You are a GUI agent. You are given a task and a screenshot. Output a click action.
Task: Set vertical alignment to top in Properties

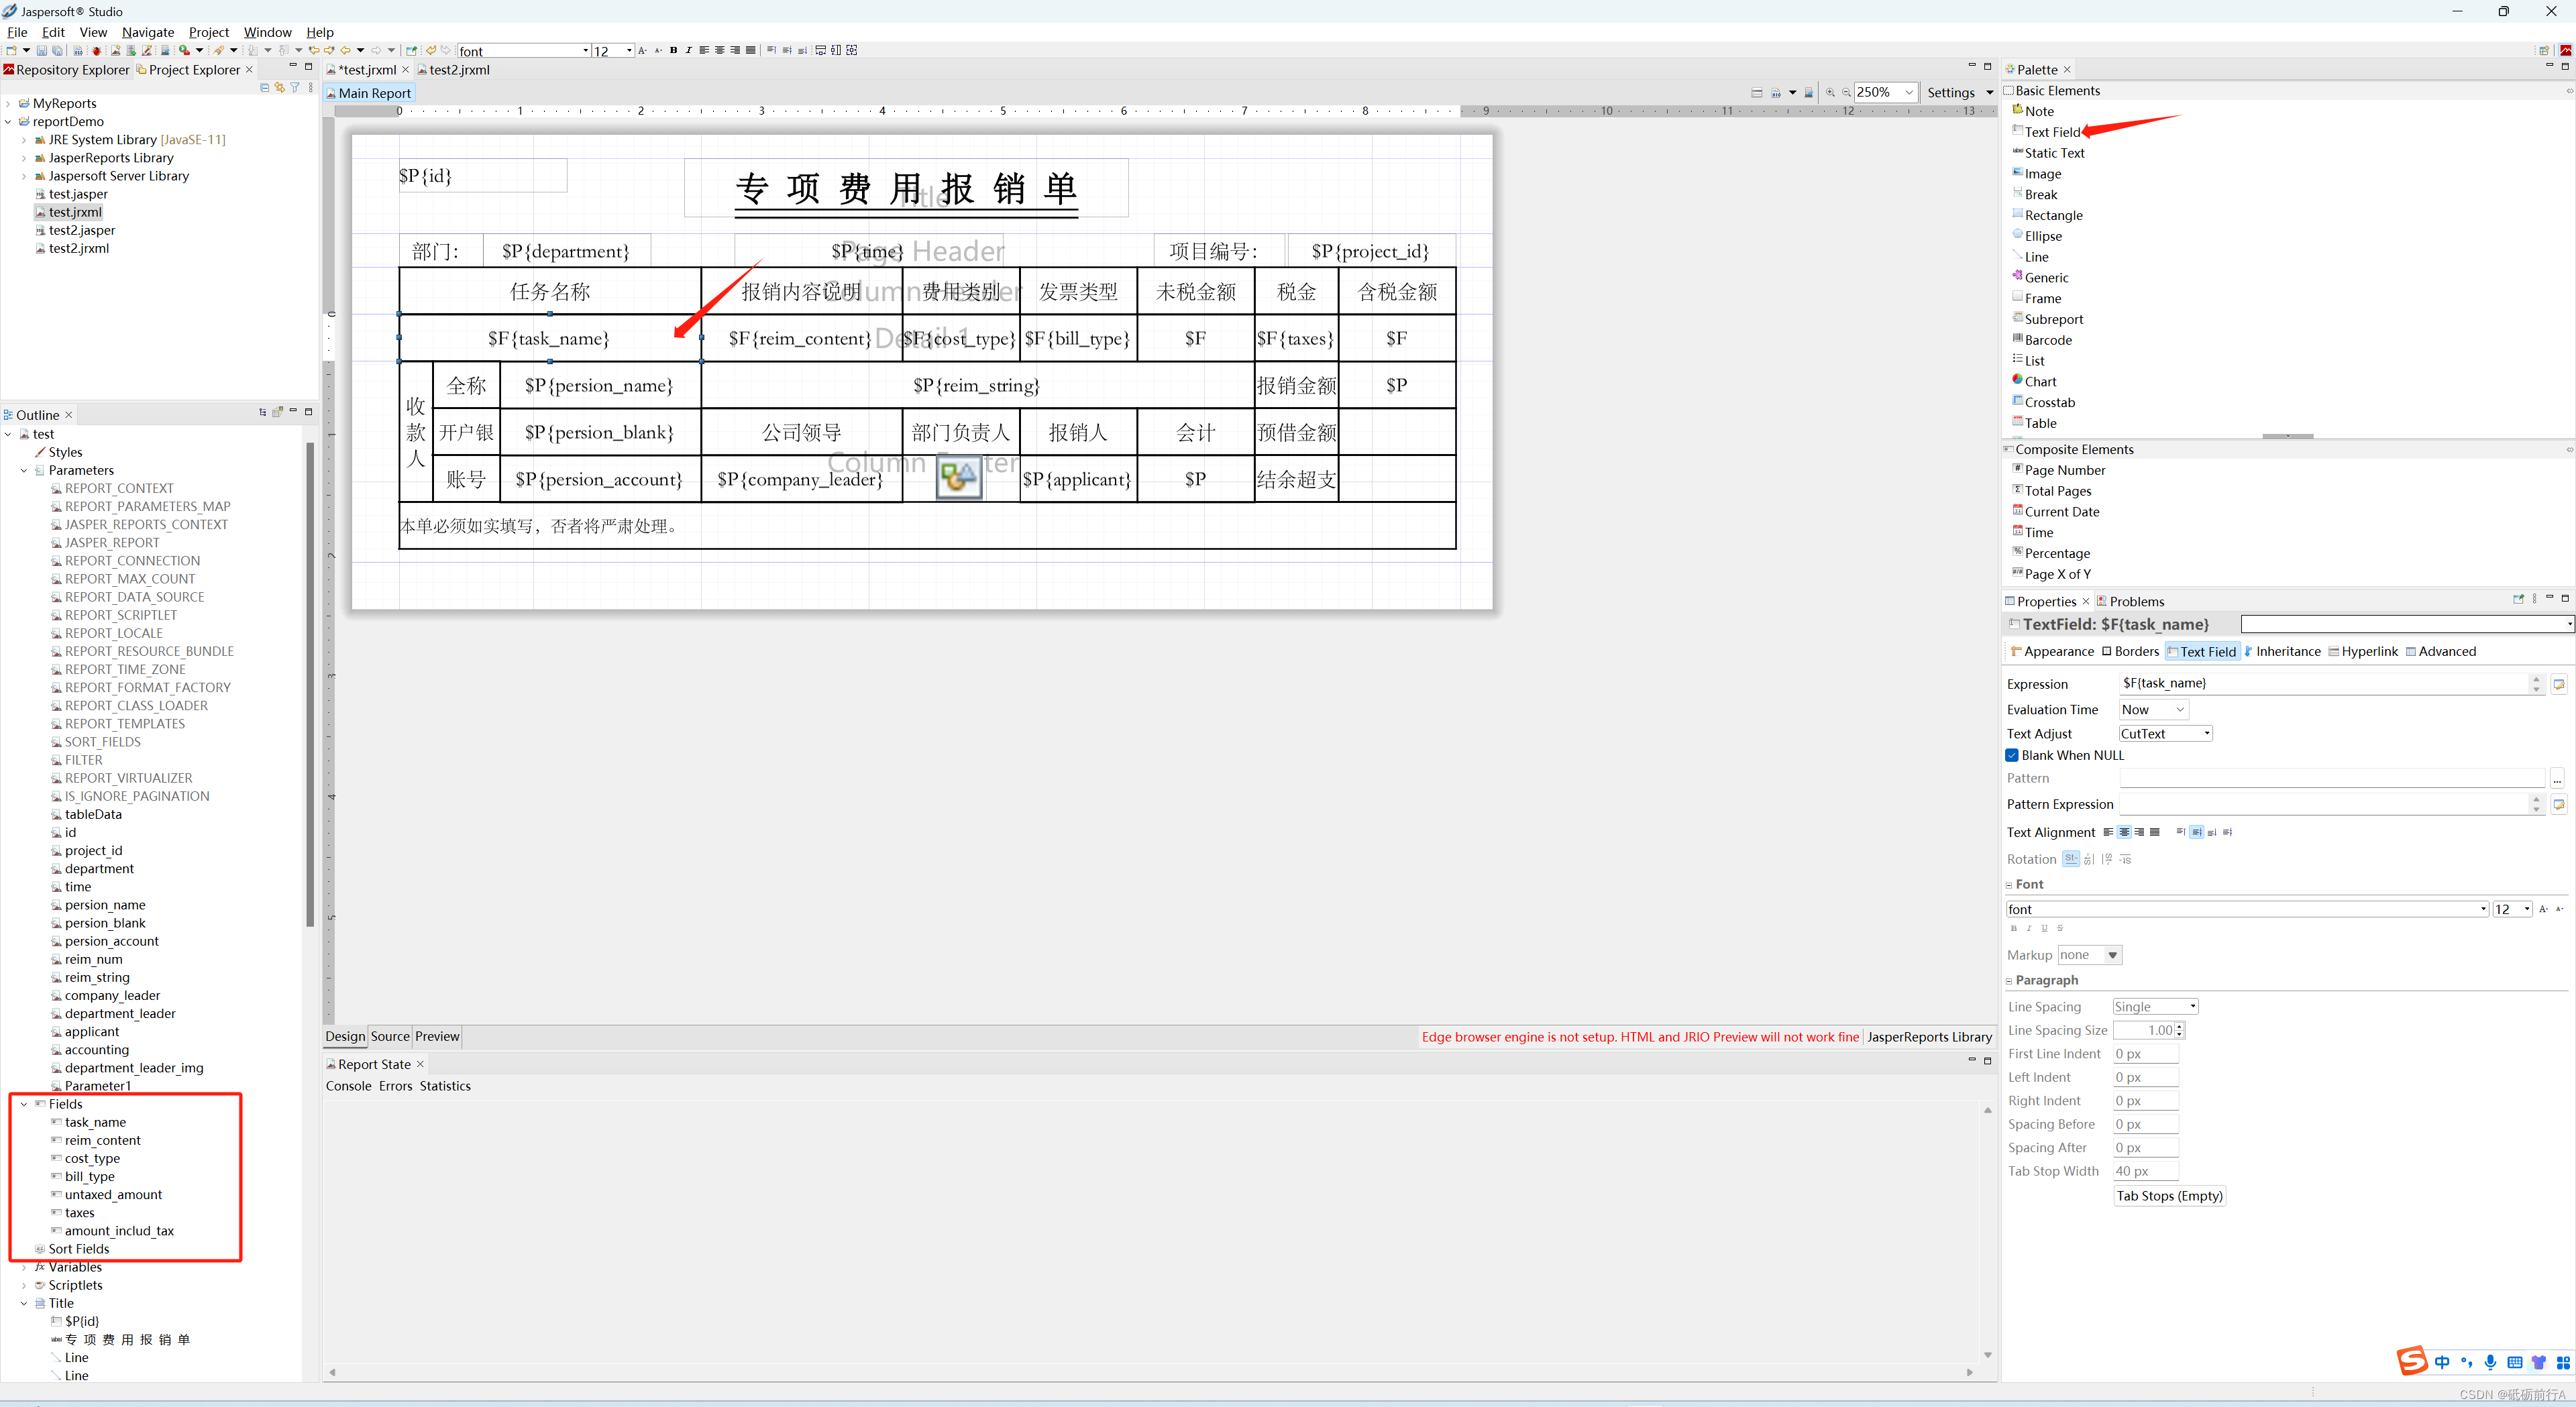point(2181,832)
